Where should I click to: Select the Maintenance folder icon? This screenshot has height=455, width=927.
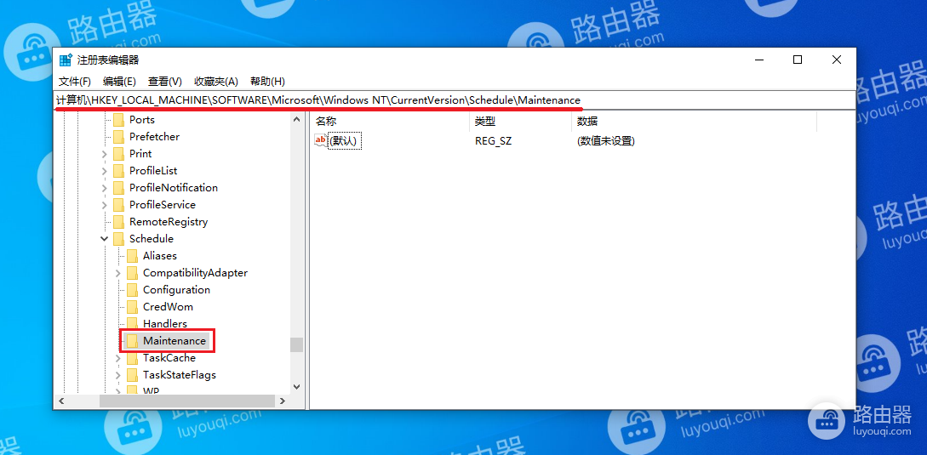click(x=133, y=341)
